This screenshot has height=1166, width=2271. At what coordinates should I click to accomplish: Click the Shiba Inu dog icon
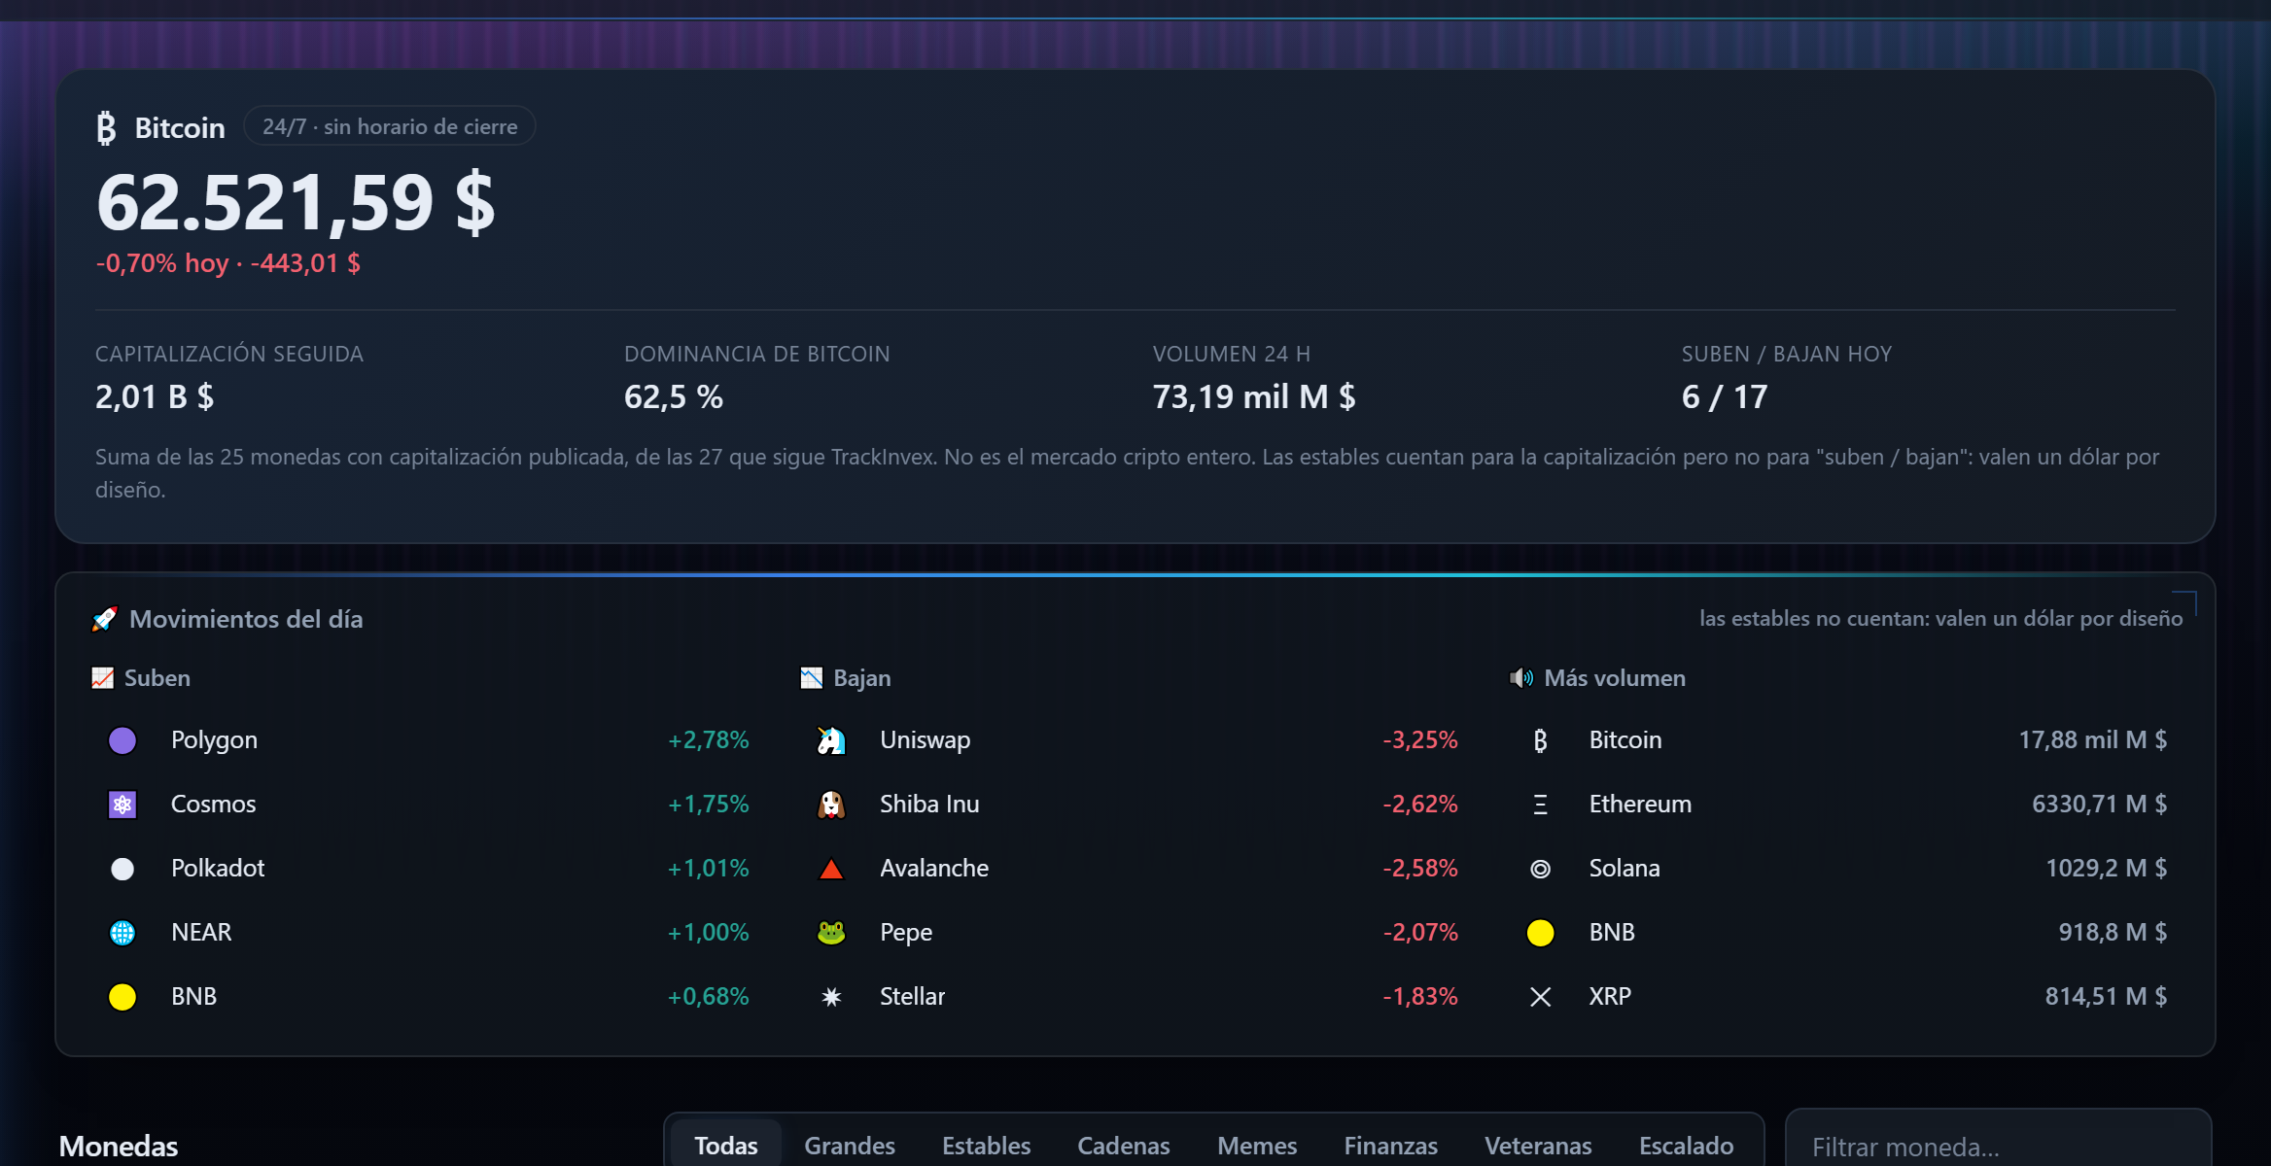coord(831,805)
